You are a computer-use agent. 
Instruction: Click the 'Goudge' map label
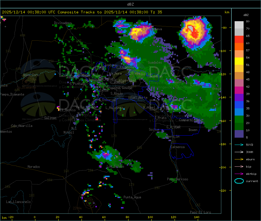[x=127, y=88]
